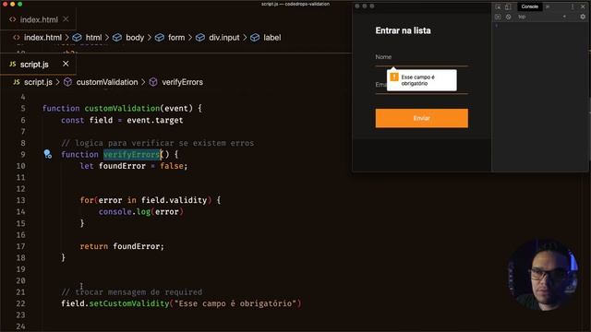Open the 'top' JavaScript context dropdown
591x332 pixels.
542,17
